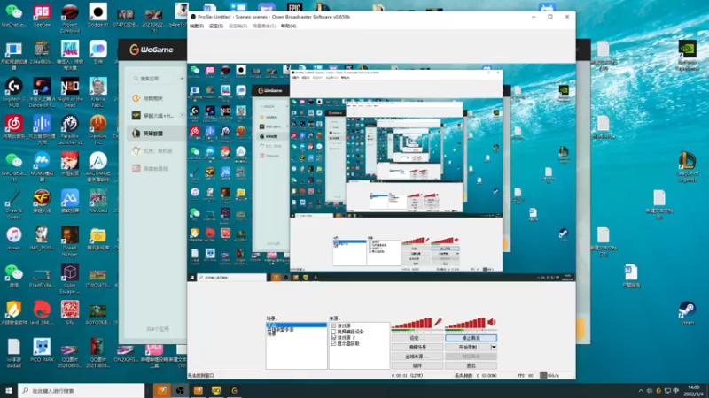Click the WeGame icon on the taskbar
709x398 pixels.
(234, 390)
